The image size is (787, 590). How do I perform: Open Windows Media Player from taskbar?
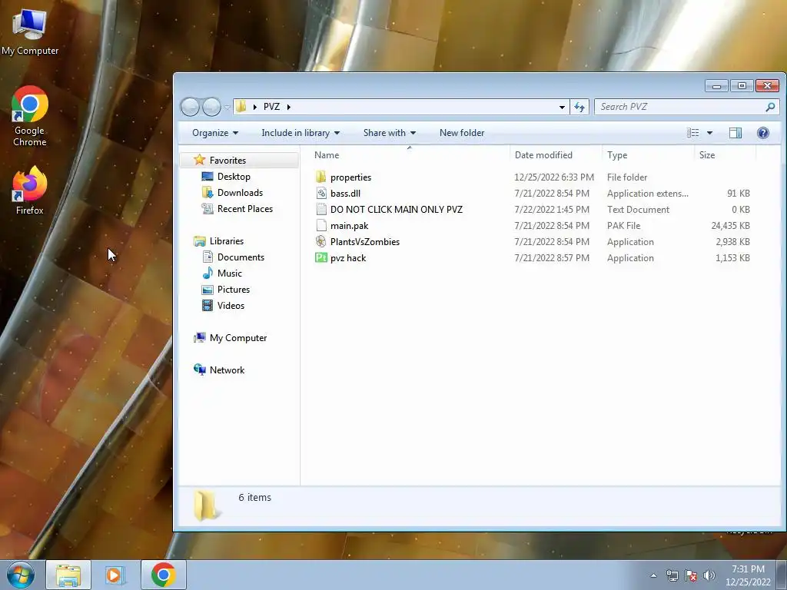click(x=115, y=575)
